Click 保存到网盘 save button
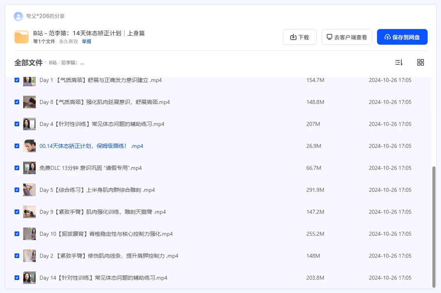The width and height of the screenshot is (441, 293). (x=402, y=37)
